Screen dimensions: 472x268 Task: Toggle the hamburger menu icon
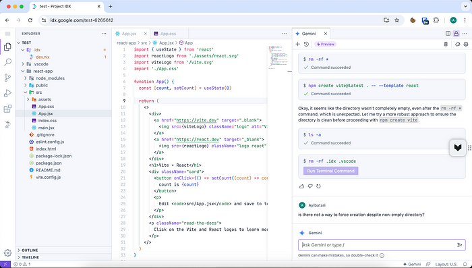pyautogui.click(x=8, y=34)
